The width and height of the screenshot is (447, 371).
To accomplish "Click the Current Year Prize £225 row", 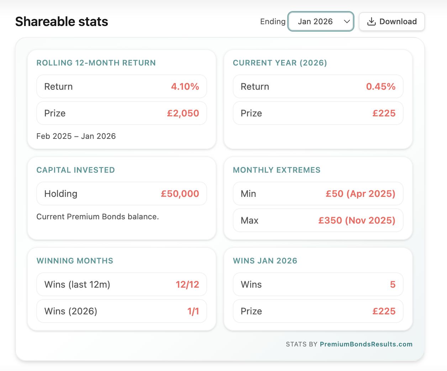I will click(318, 113).
